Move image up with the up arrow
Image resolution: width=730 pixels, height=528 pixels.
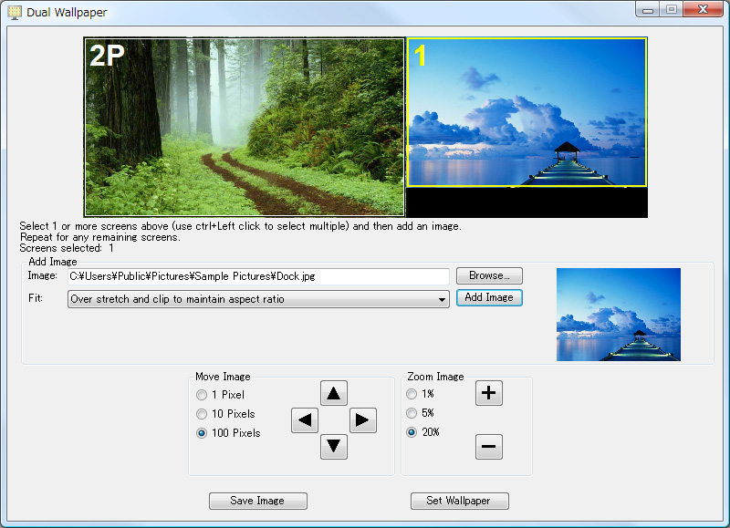click(x=333, y=393)
